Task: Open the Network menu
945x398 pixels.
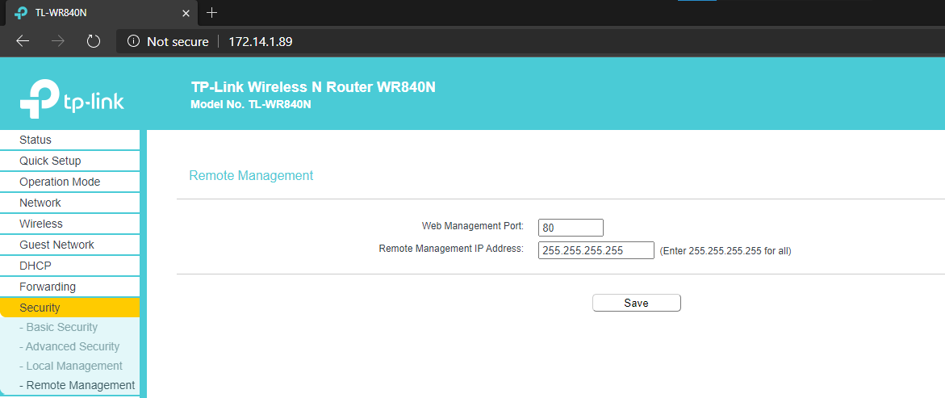Action: [x=70, y=203]
